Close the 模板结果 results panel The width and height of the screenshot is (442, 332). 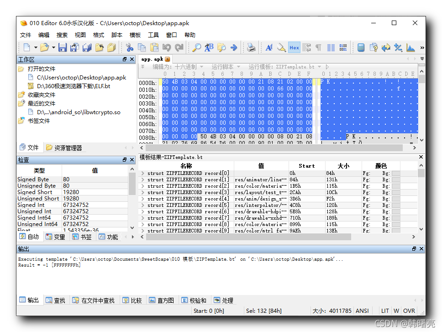pyautogui.click(x=421, y=157)
